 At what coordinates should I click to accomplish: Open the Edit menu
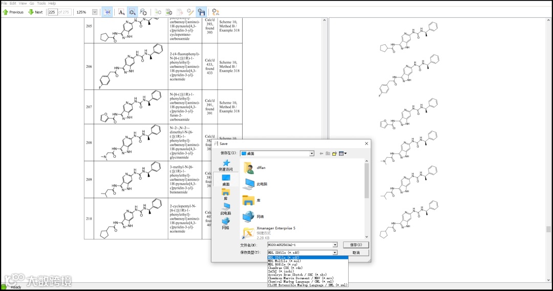click(13, 3)
